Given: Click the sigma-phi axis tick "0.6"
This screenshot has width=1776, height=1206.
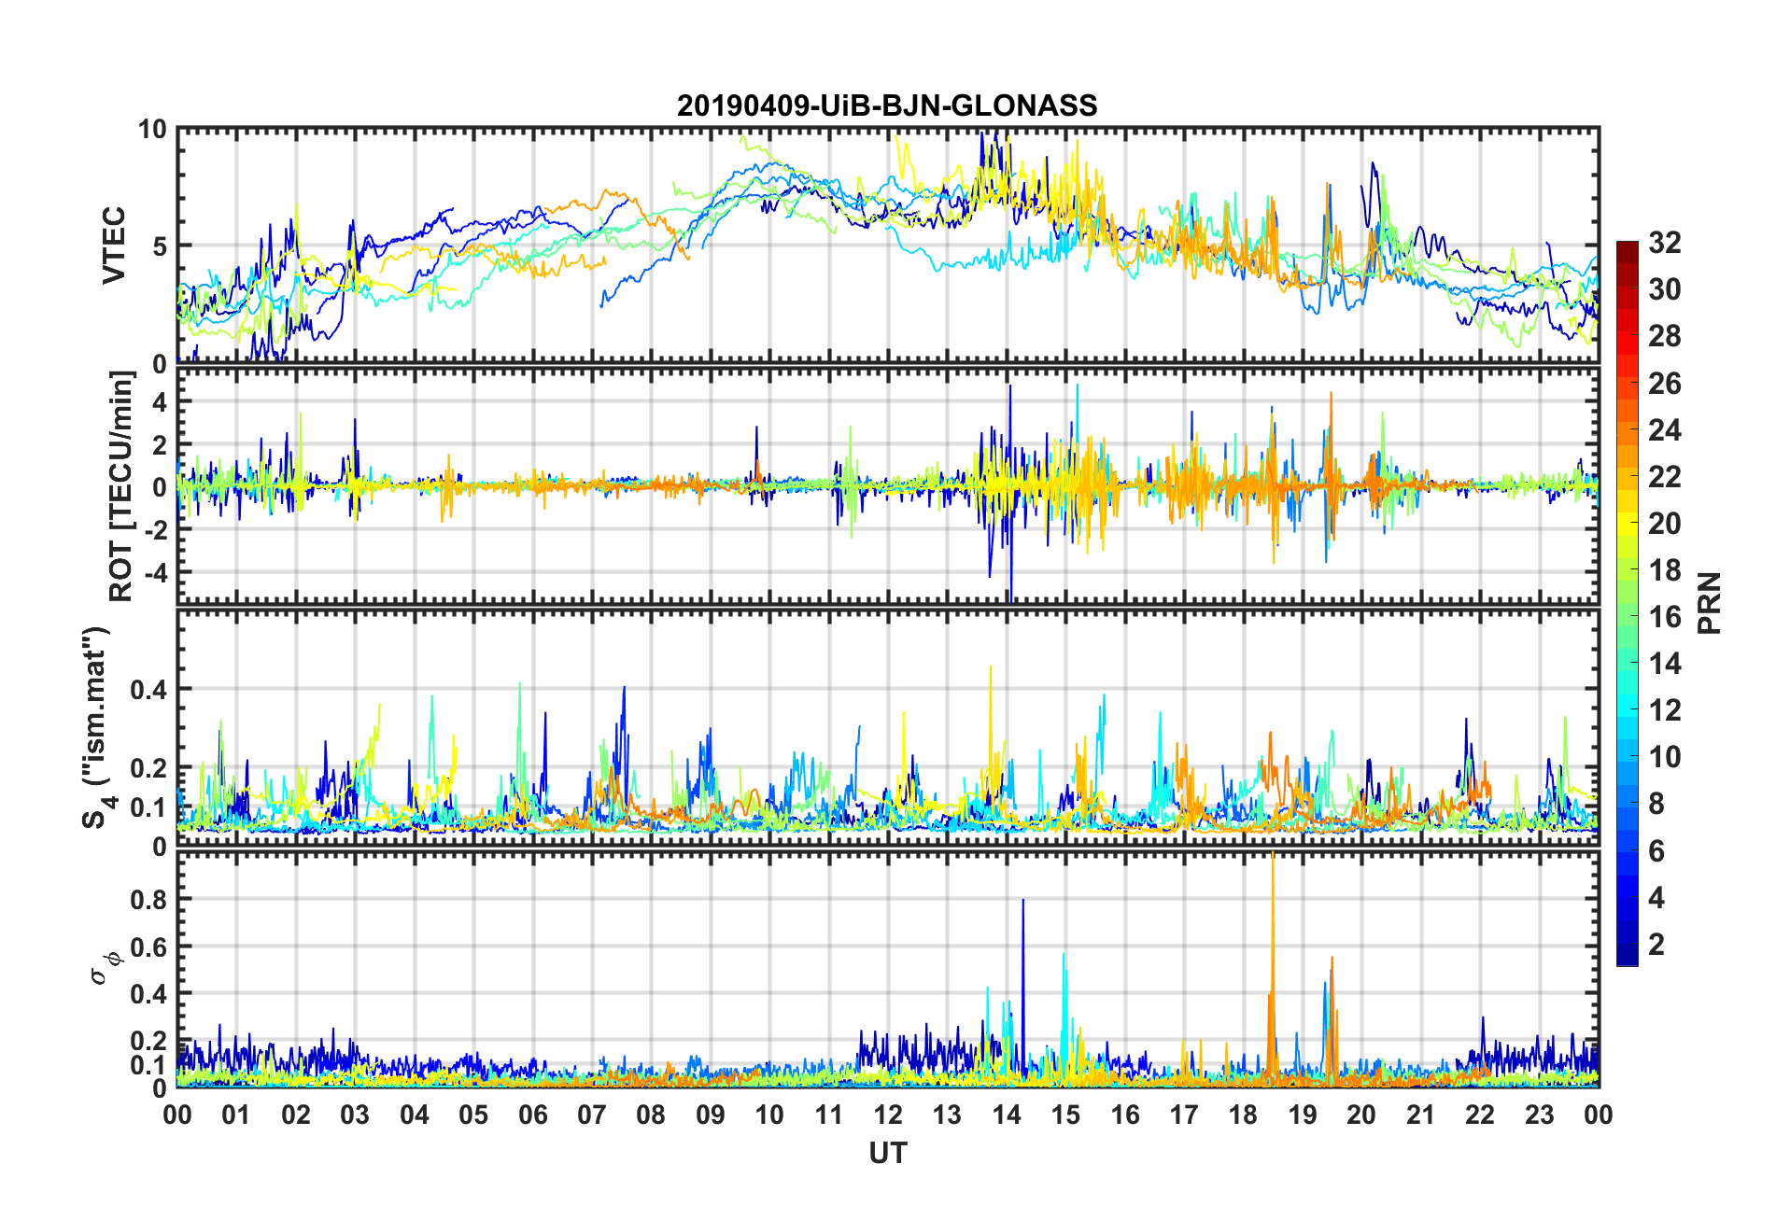Looking at the screenshot, I should [x=148, y=947].
